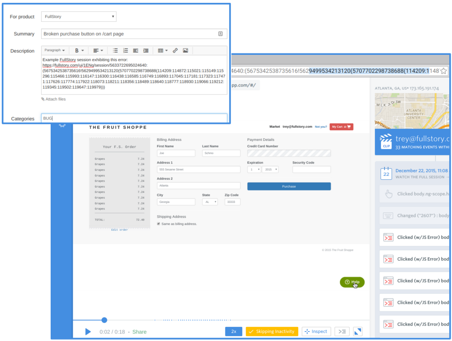Click the My Cart button in Fruit Shoppe
The height and width of the screenshot is (341, 452).
341,127
